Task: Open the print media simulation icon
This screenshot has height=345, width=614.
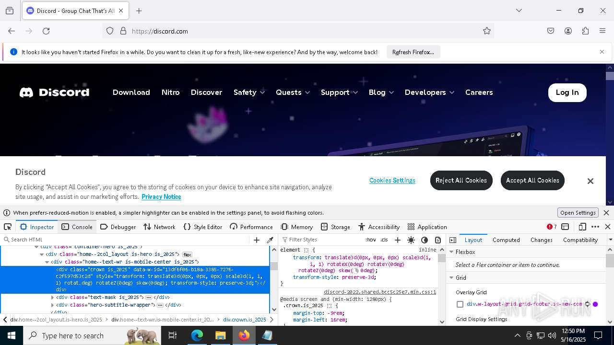Action: [438, 240]
